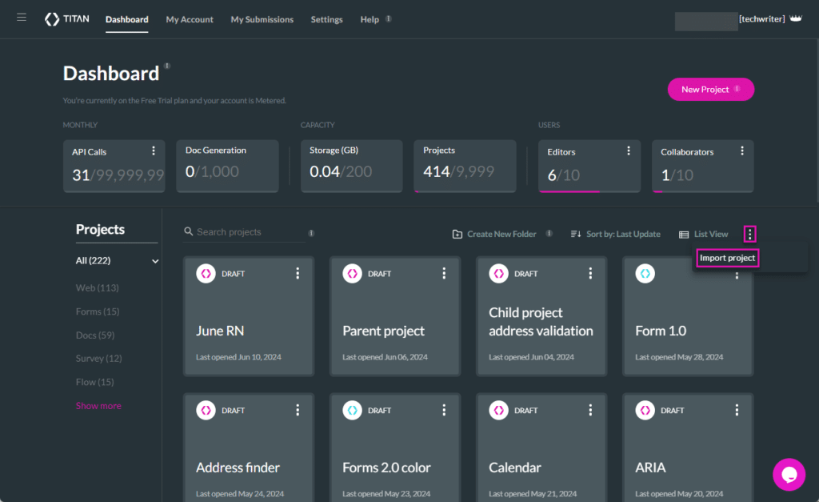Switch to List View
Viewport: 819px width, 502px height.
(x=703, y=234)
